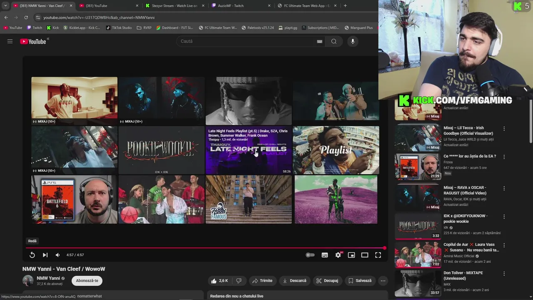This screenshot has height=300, width=533.
Task: Open the RVRP bookmarks folder
Action: click(144, 28)
